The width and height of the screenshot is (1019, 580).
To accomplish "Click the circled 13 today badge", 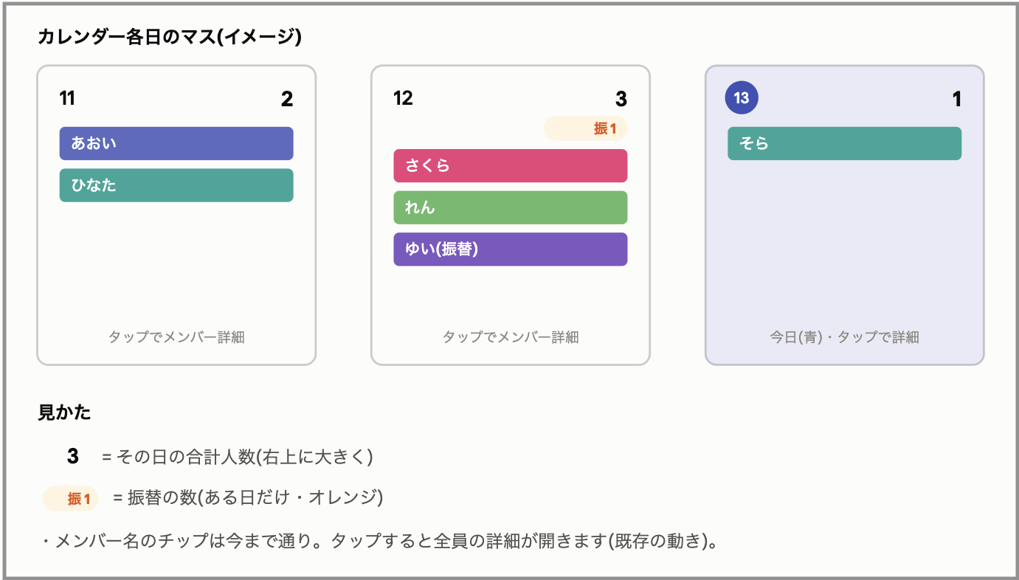I will pyautogui.click(x=742, y=98).
